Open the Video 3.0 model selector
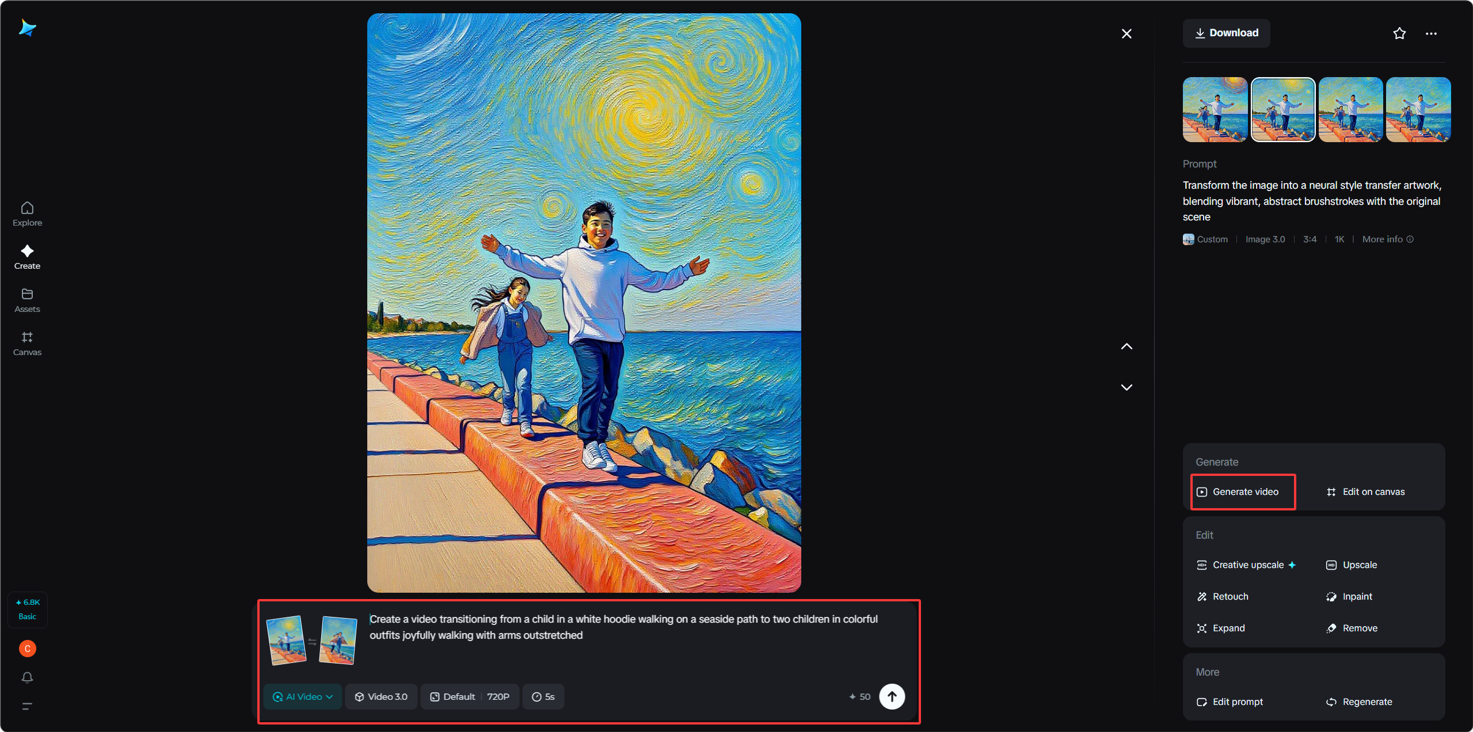 pos(381,696)
